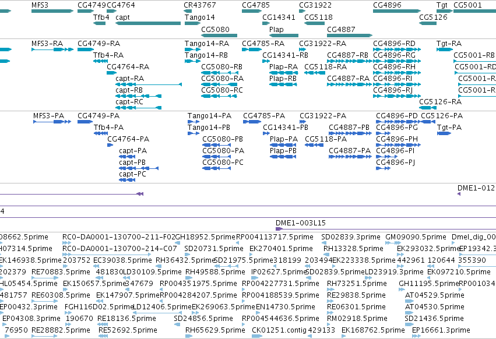Select transcript CG4896-RD
The width and height of the screenshot is (496, 339).
[x=397, y=50]
